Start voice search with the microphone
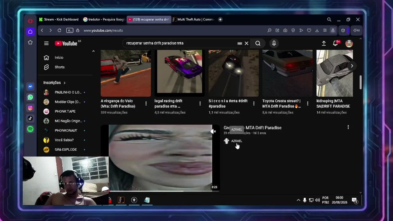 pos(274,43)
